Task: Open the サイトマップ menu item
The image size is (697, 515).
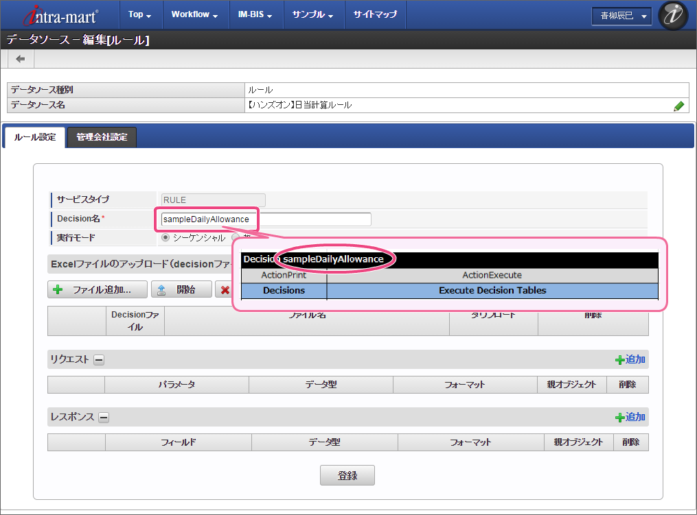Action: coord(374,14)
